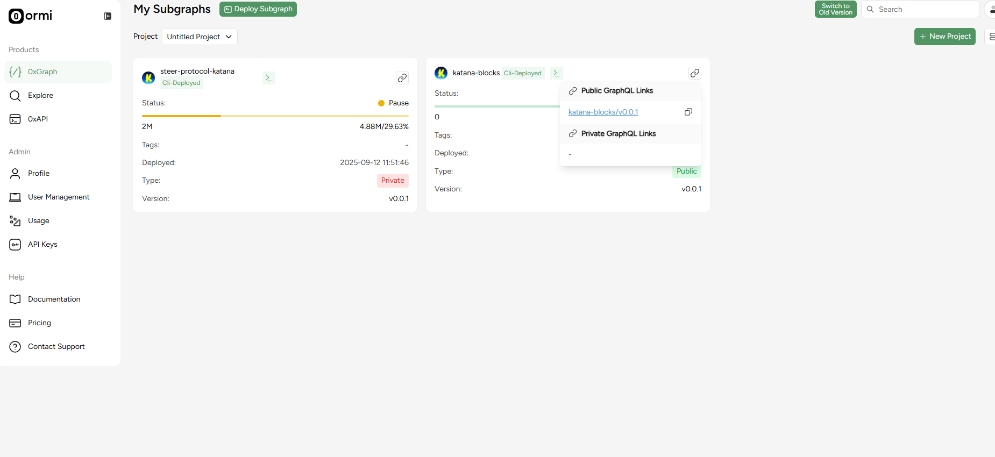Click the API Keys key icon
The height and width of the screenshot is (457, 995).
(15, 244)
